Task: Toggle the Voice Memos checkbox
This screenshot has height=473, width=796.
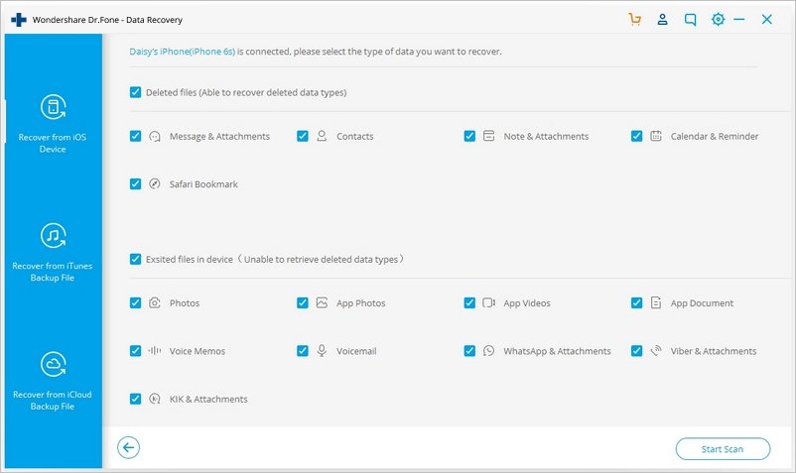Action: point(135,351)
